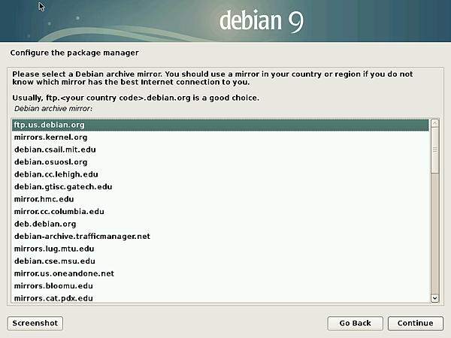Click the mirror list scrollbar thumb
451x338 pixels.
point(435,150)
